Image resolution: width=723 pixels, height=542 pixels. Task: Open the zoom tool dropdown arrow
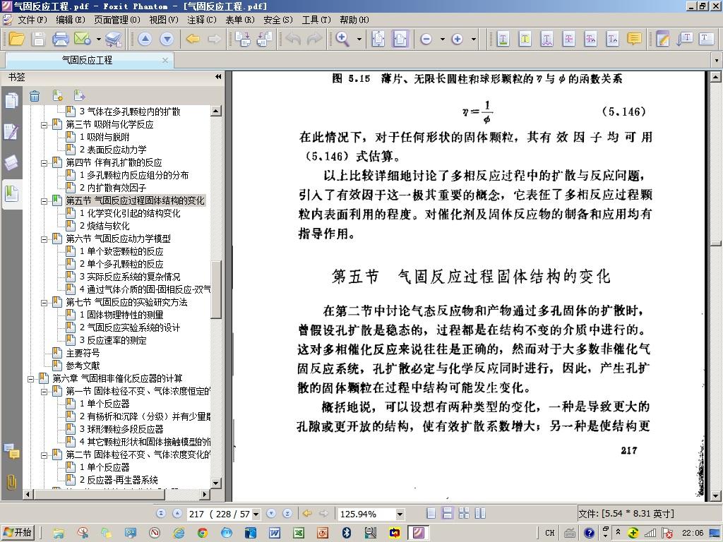point(359,40)
